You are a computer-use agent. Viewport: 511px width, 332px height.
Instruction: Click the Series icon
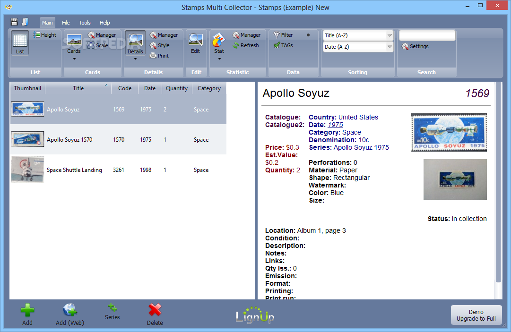(x=113, y=312)
